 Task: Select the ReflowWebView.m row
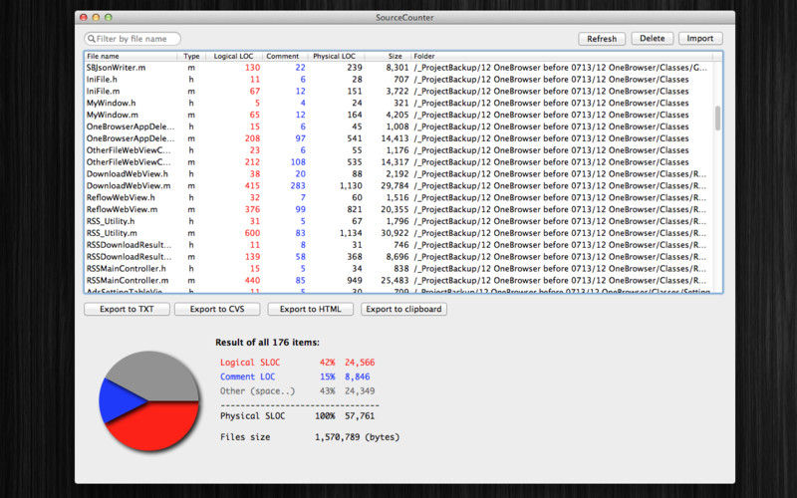tap(398, 209)
